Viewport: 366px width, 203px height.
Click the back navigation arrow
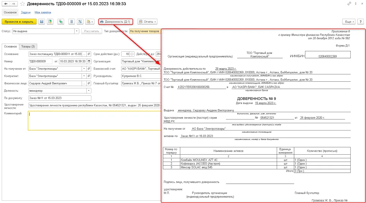pyautogui.click(x=6, y=4)
